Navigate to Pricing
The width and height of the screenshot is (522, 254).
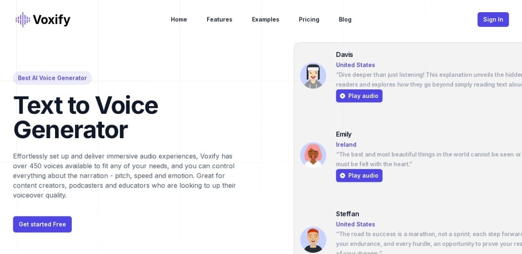coord(309,20)
